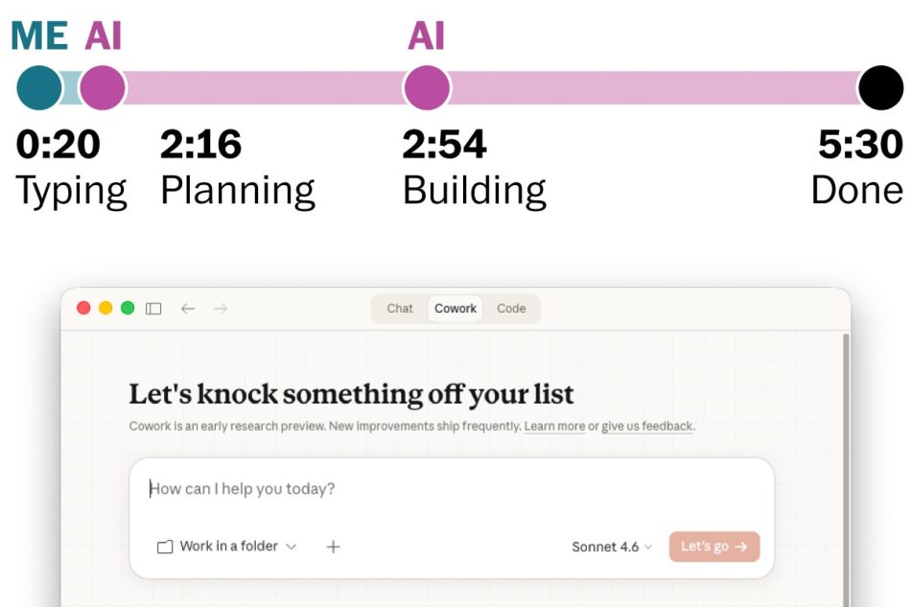Click the back arrow icon
911x607 pixels.
pos(188,309)
